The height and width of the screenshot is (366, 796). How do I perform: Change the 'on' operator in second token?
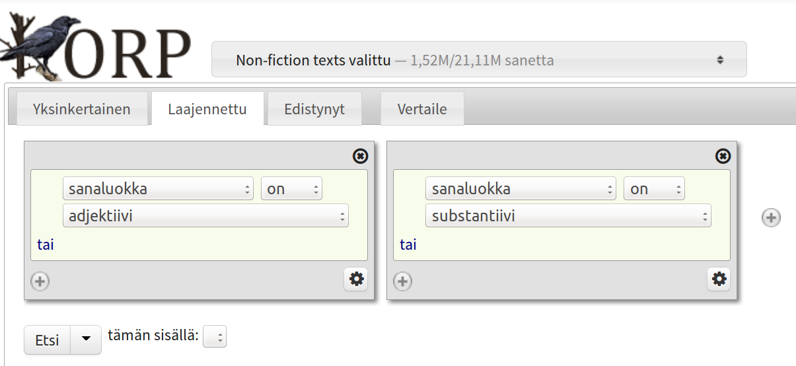click(x=654, y=189)
